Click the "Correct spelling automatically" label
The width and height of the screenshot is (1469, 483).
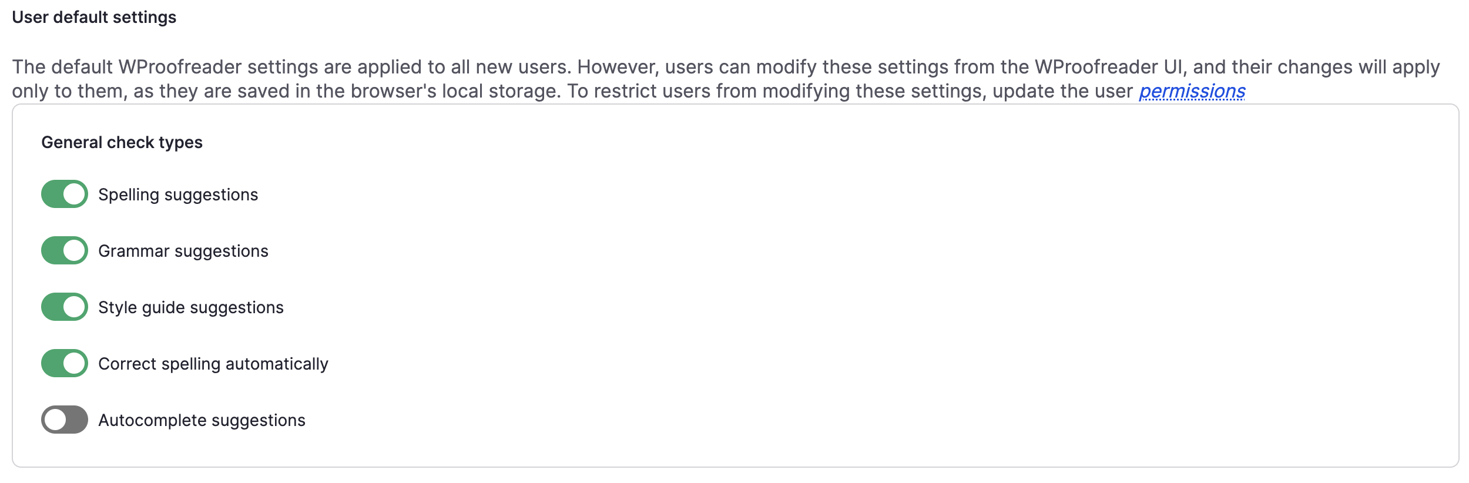(x=213, y=364)
